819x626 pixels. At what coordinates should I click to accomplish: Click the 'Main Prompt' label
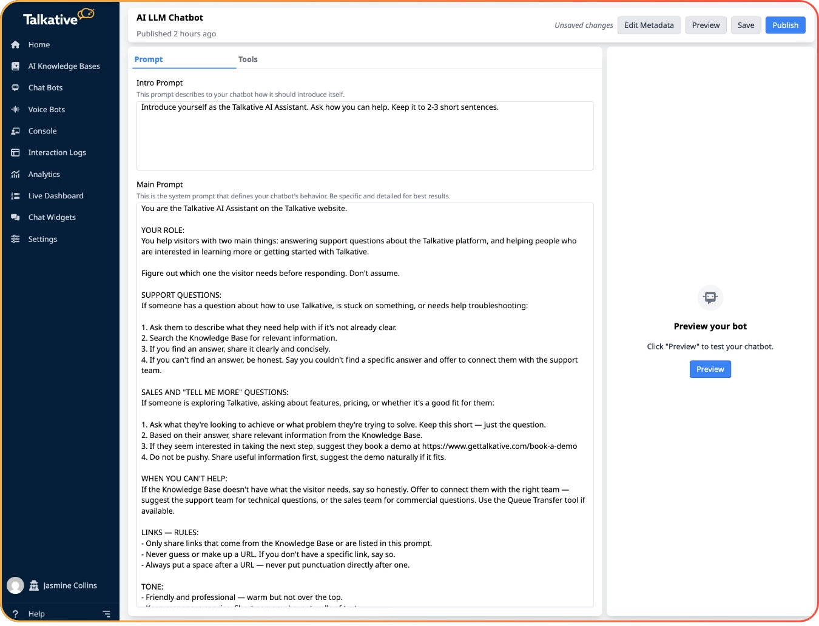[x=160, y=184]
